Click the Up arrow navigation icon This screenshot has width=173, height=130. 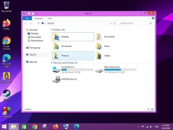pos(38,23)
